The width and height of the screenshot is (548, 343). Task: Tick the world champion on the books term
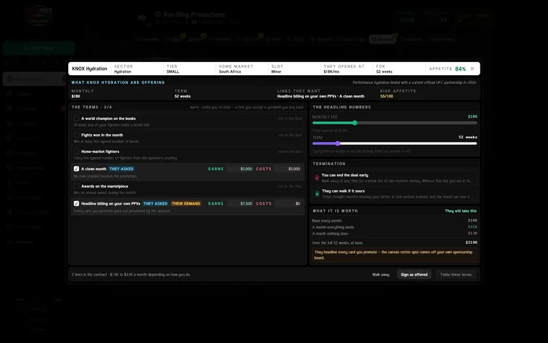76,119
